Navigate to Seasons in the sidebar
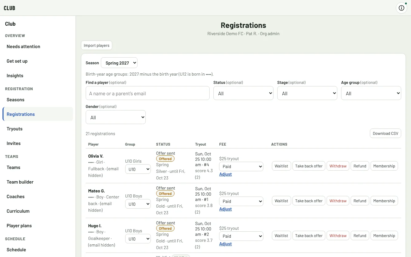The image size is (411, 257). click(38, 100)
